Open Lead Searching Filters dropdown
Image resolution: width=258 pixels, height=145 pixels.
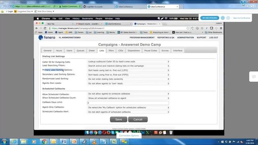[128, 66]
